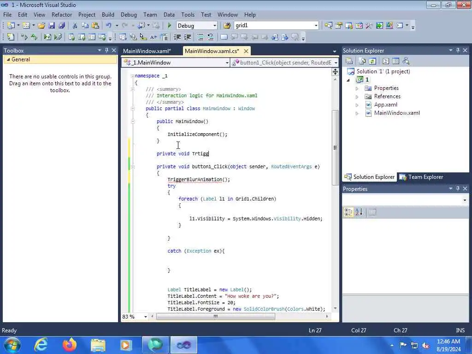Select Solution '1' (1 project) row

[x=379, y=71]
